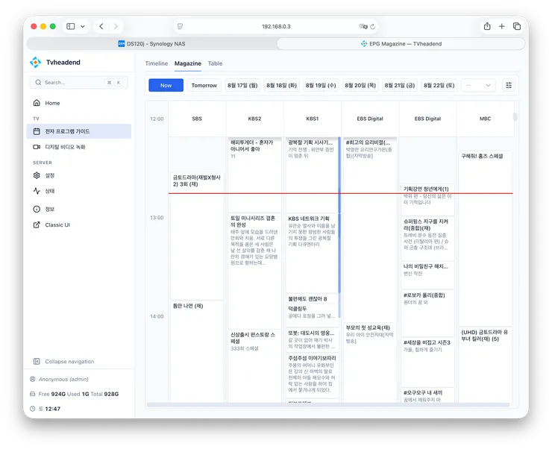The width and height of the screenshot is (552, 449).
Task: Click the Tomorrow button
Action: point(204,85)
